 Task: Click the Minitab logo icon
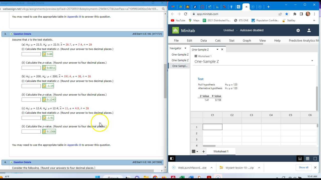click(175, 30)
